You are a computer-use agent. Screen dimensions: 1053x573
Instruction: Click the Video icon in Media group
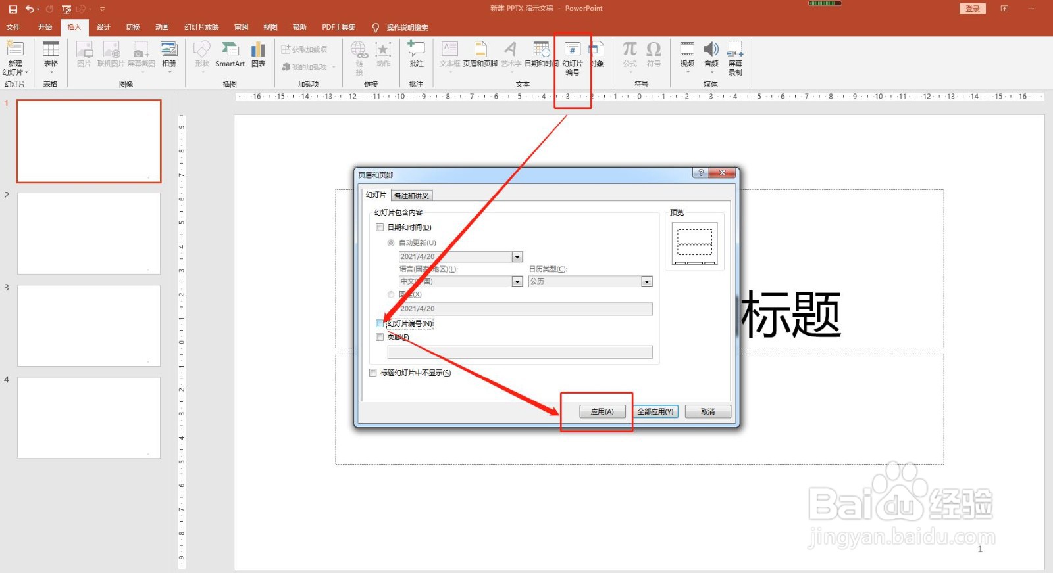point(687,50)
